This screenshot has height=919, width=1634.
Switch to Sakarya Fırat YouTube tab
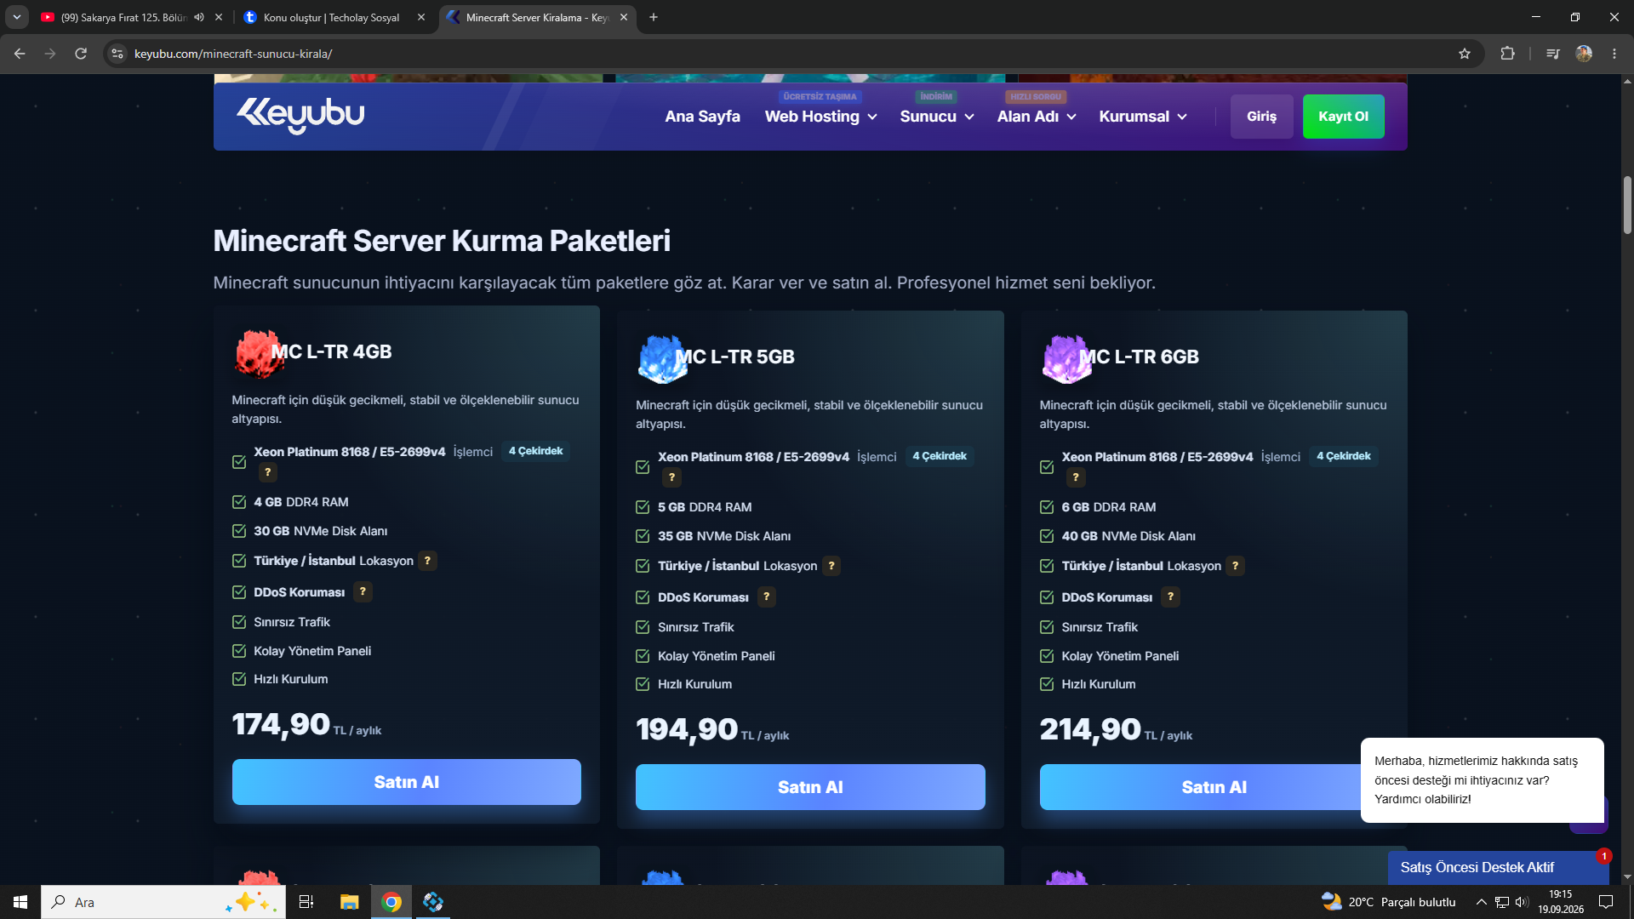(x=123, y=17)
